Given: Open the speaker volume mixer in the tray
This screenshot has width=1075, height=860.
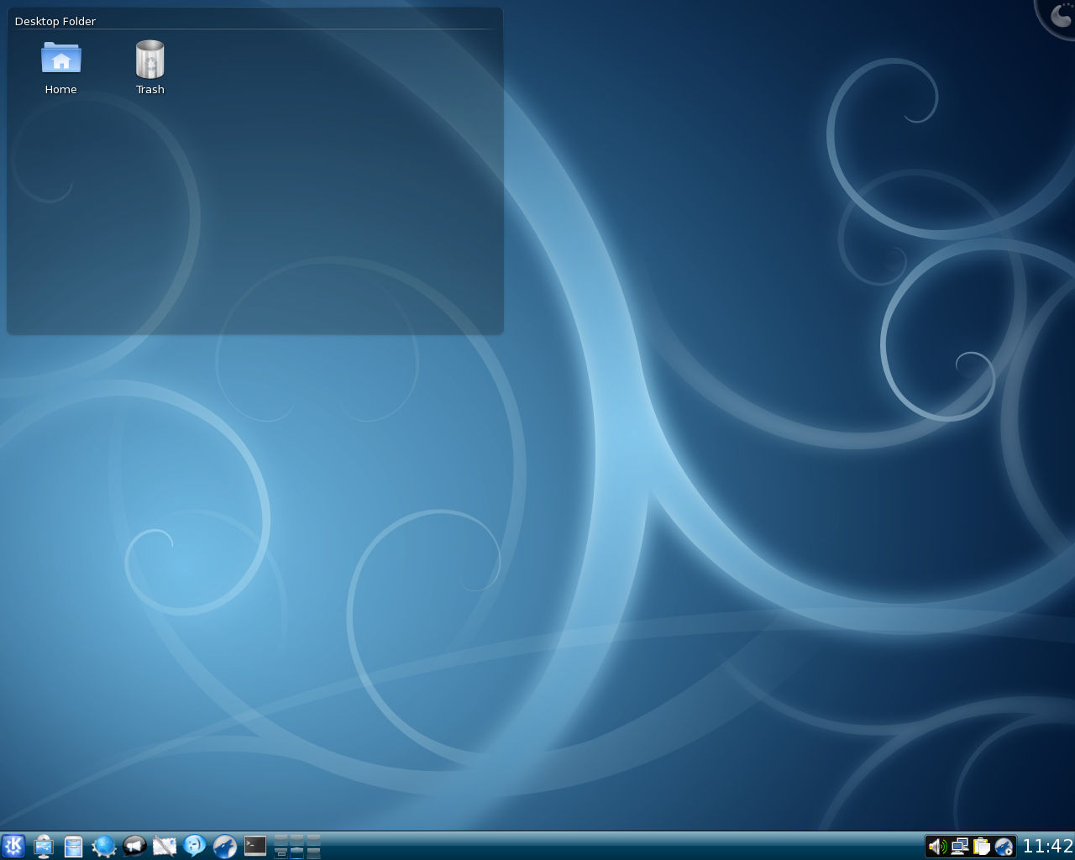Looking at the screenshot, I should click(x=937, y=846).
